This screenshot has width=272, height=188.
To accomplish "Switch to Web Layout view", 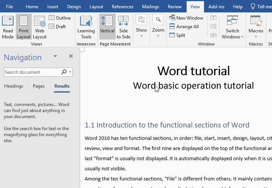I will [x=40, y=27].
